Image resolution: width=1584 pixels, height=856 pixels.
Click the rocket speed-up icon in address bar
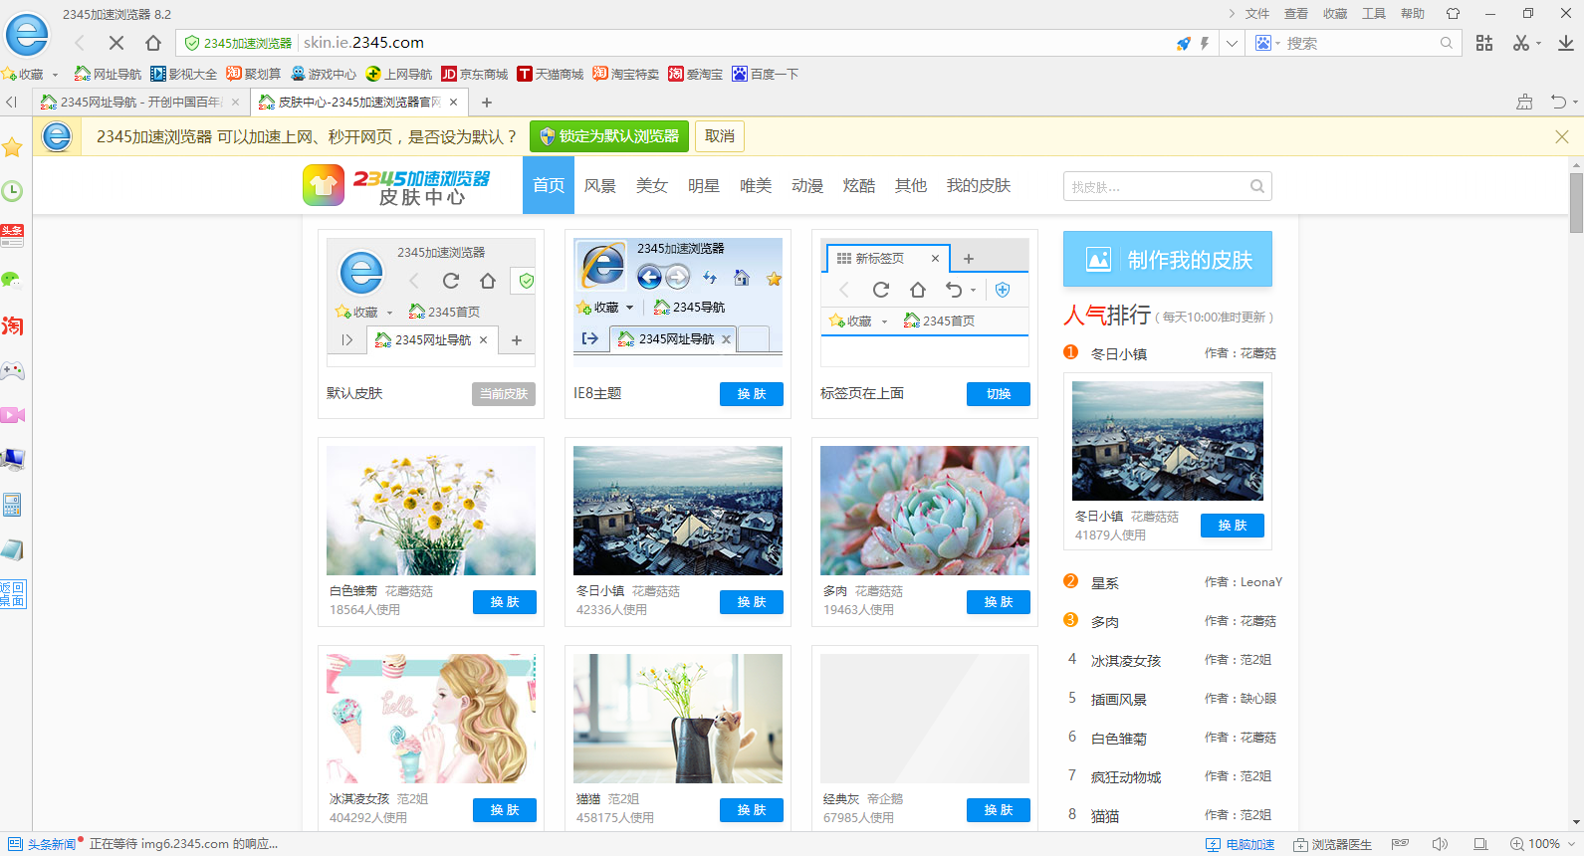(x=1183, y=43)
